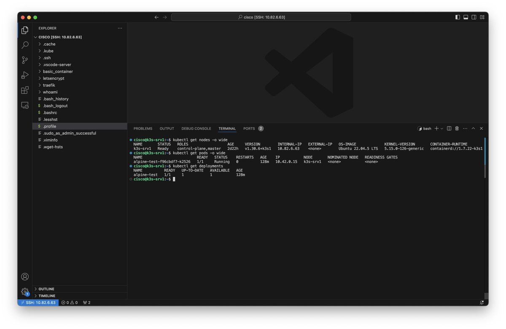Screen dimensions: 506x329
Task: Open the launch profile dropdown arrow
Action: 442,128
